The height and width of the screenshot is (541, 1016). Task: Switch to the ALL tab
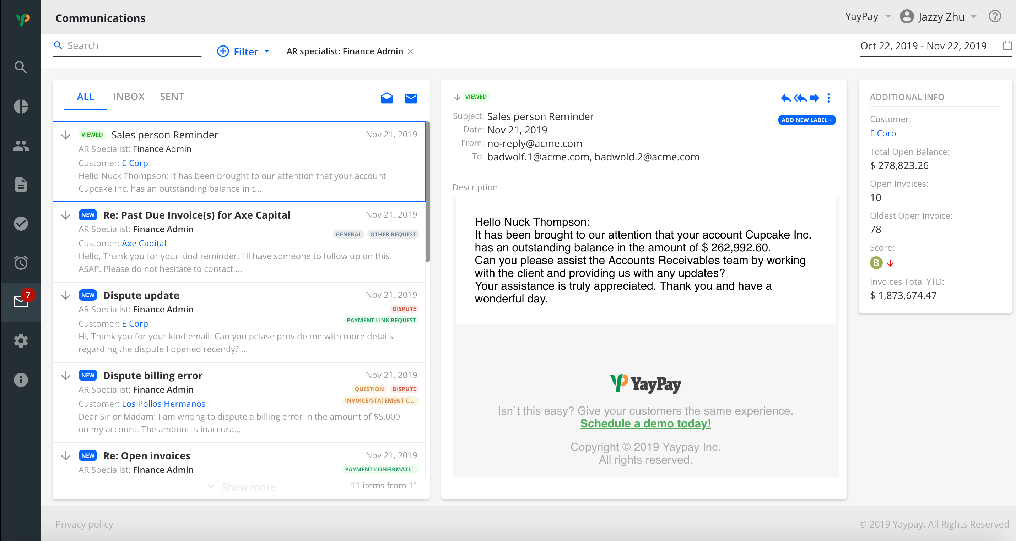point(85,97)
